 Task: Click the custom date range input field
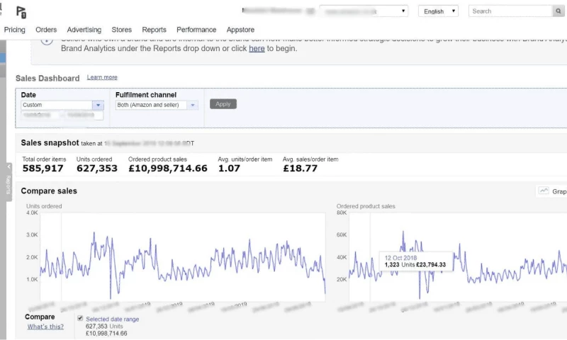(62, 115)
